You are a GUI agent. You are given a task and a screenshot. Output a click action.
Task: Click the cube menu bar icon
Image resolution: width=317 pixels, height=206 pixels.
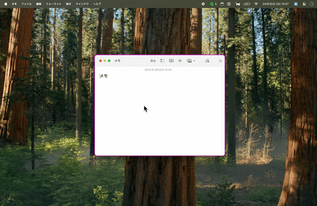pyautogui.click(x=229, y=4)
